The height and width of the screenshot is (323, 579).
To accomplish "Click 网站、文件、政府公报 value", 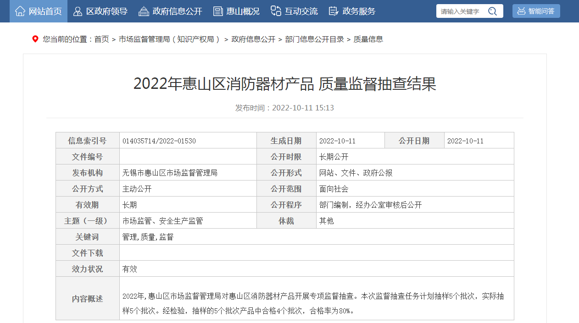I will 356,173.
